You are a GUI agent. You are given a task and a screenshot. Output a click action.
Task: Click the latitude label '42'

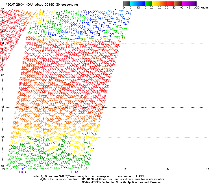pyautogui.click(x=2, y=137)
